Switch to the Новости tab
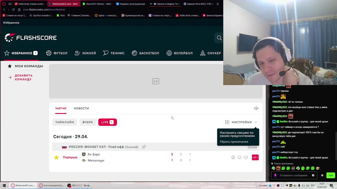The height and width of the screenshot is (189, 337). (81, 108)
